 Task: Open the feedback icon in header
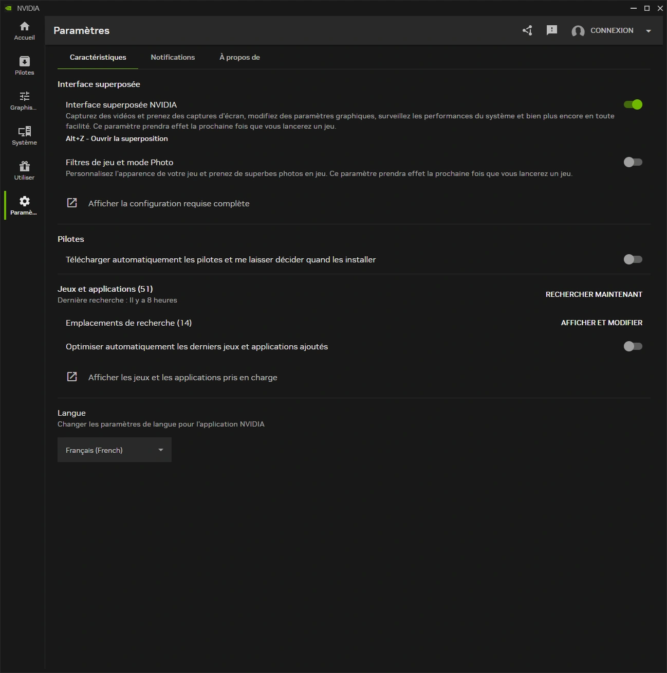[552, 30]
